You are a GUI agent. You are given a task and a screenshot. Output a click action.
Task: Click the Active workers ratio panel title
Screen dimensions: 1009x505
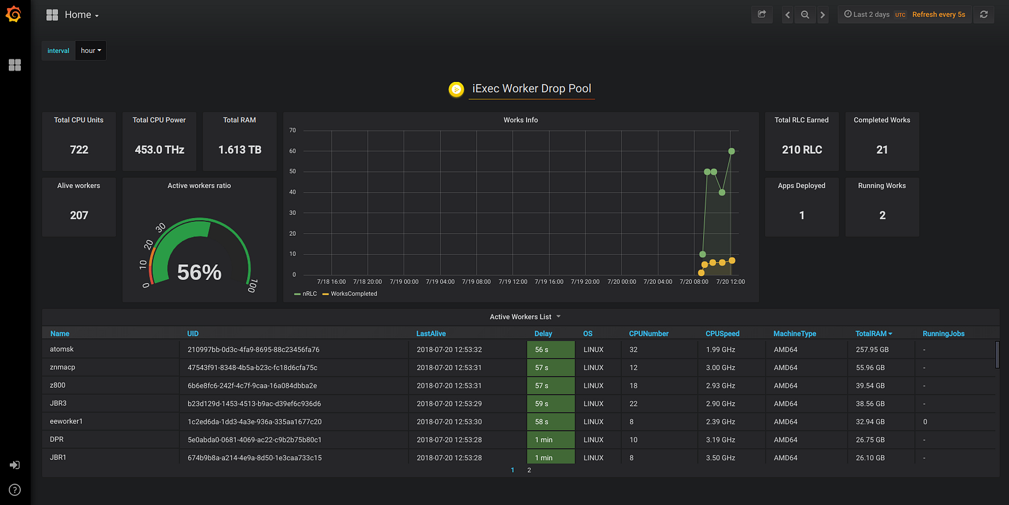pyautogui.click(x=199, y=185)
